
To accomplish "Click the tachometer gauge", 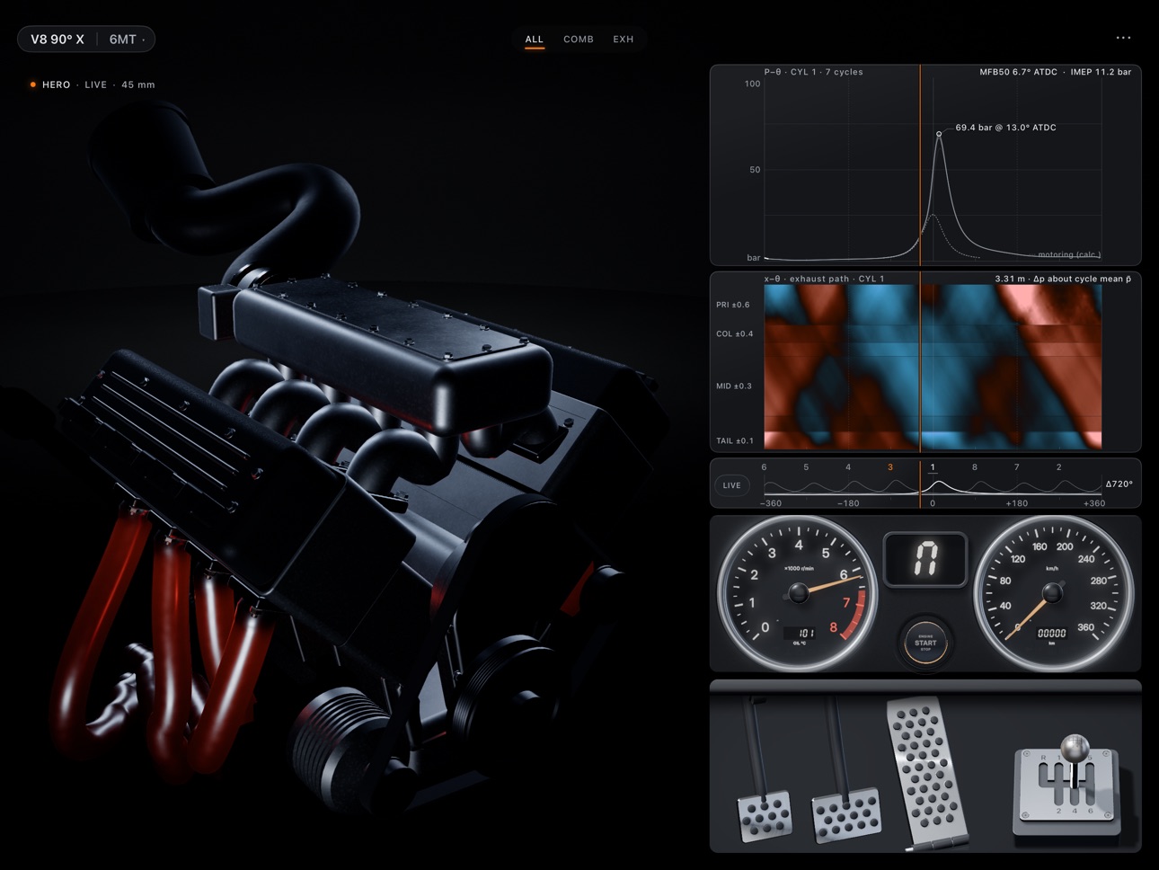I will pos(798,593).
